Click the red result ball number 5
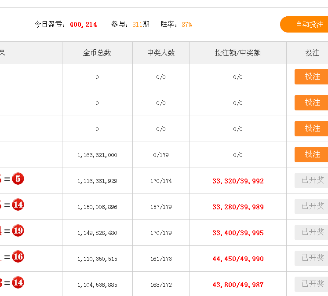Viewport: 328px width, 296px height. 18,179
